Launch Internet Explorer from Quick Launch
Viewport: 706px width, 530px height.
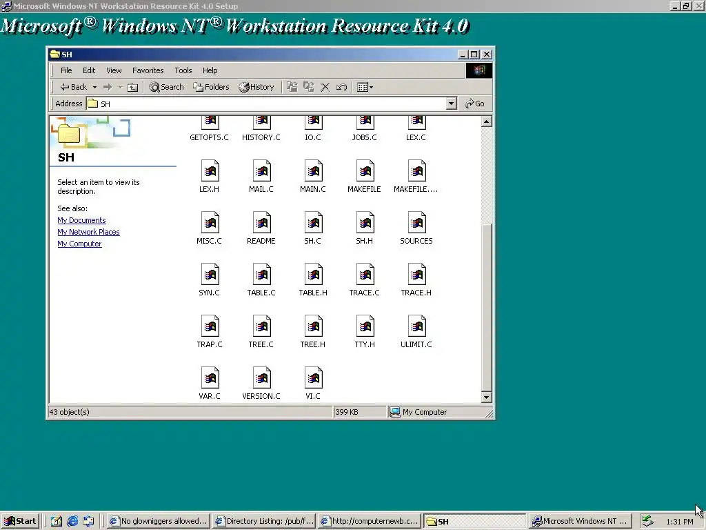(x=72, y=522)
